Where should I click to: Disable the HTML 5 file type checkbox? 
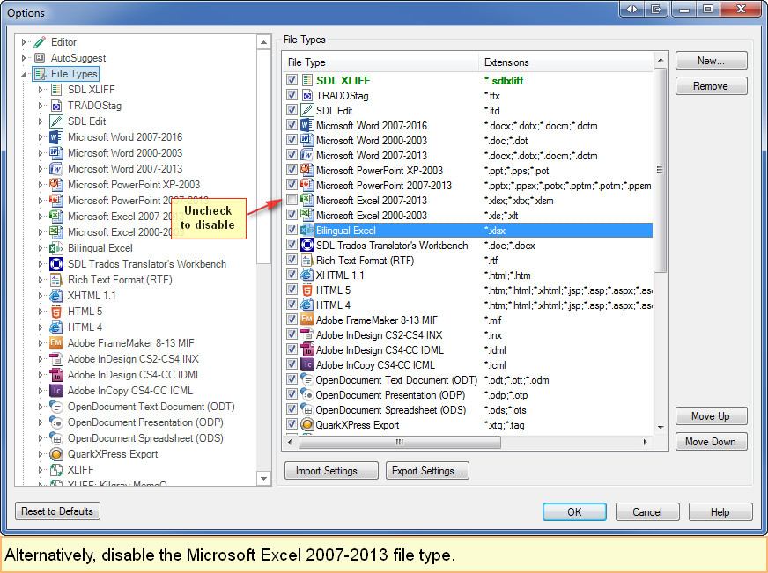[x=293, y=290]
